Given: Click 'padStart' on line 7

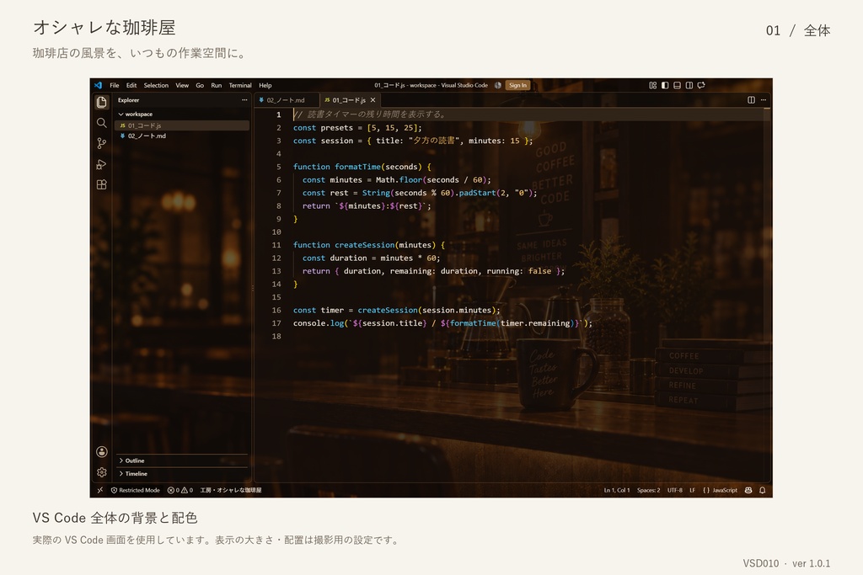Looking at the screenshot, I should (477, 193).
